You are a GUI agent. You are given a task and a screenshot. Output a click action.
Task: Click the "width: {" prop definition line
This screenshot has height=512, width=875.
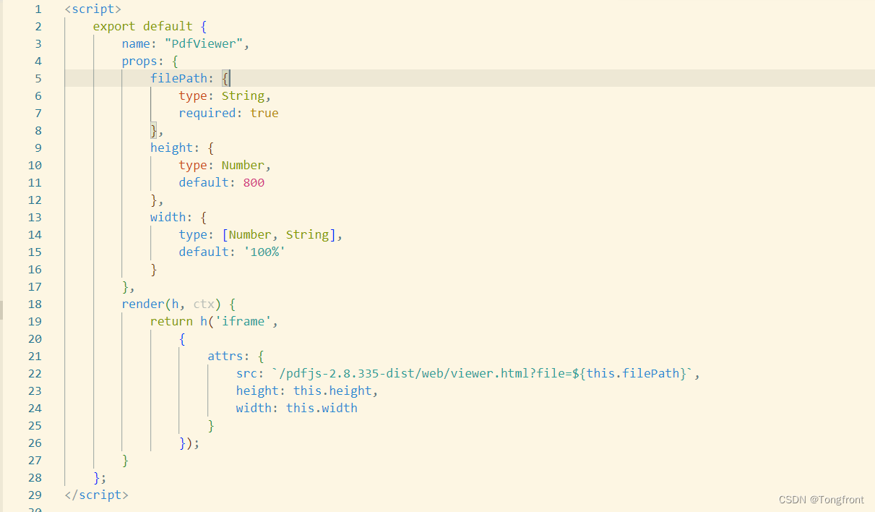click(x=178, y=218)
